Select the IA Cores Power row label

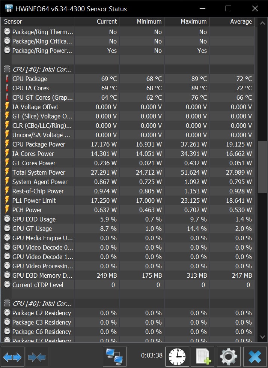pyautogui.click(x=33, y=154)
